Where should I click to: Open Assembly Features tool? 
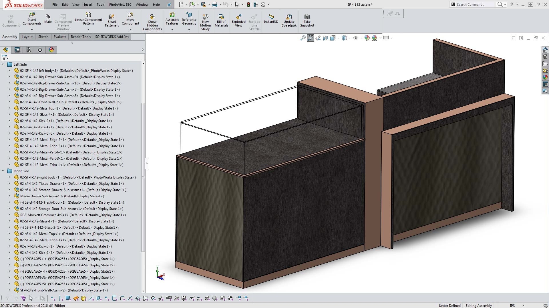click(x=172, y=19)
